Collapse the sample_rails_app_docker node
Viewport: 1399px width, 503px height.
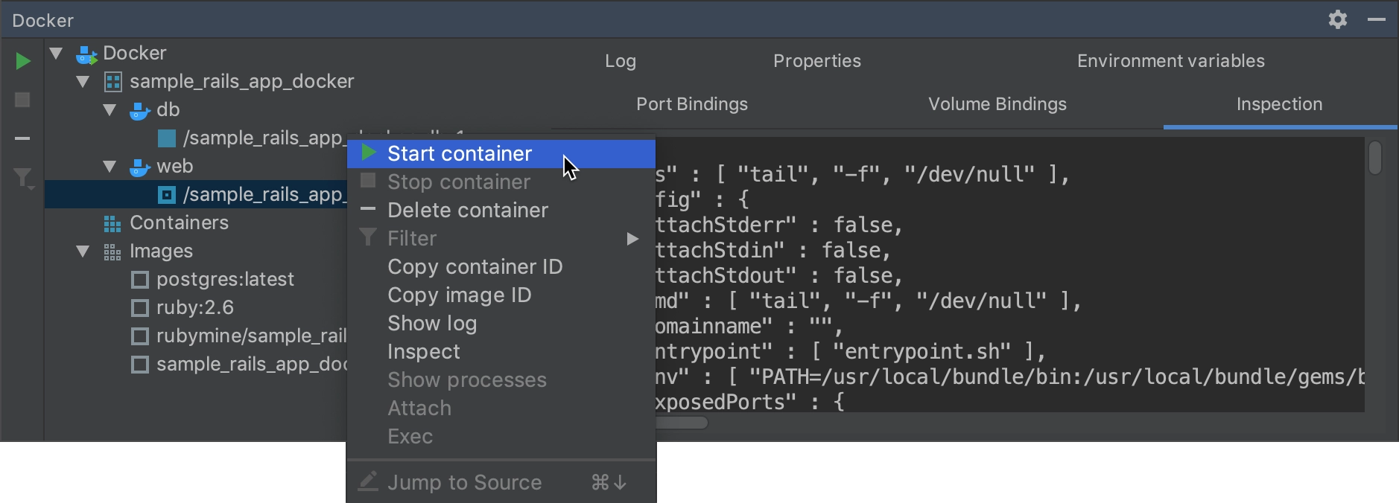(x=83, y=82)
